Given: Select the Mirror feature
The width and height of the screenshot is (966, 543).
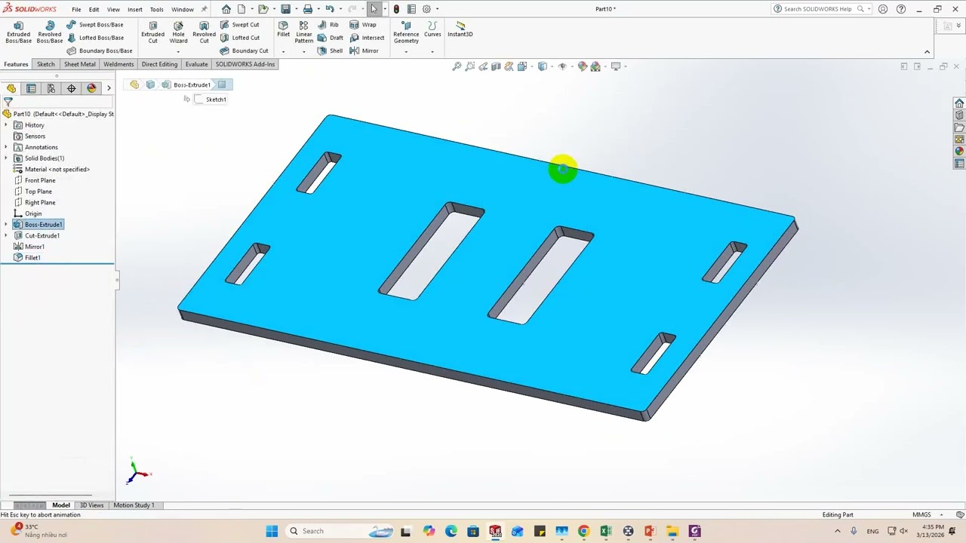Looking at the screenshot, I should [x=365, y=51].
